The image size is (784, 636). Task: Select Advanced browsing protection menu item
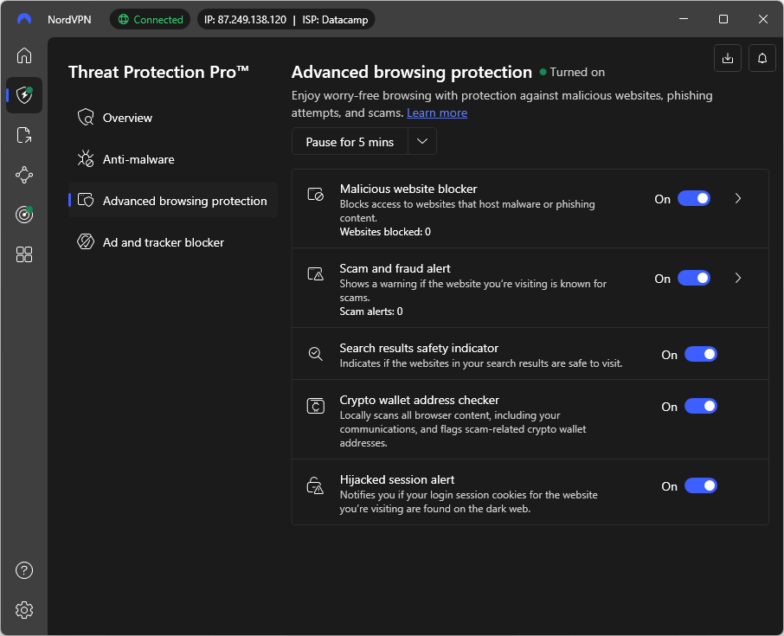(x=172, y=201)
